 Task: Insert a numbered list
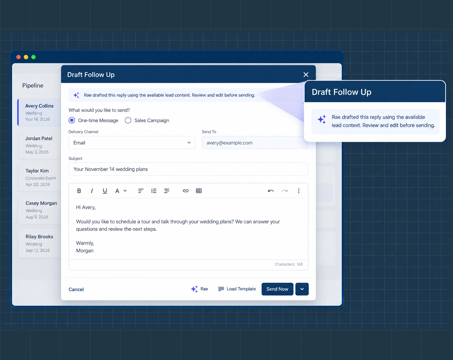(x=154, y=191)
